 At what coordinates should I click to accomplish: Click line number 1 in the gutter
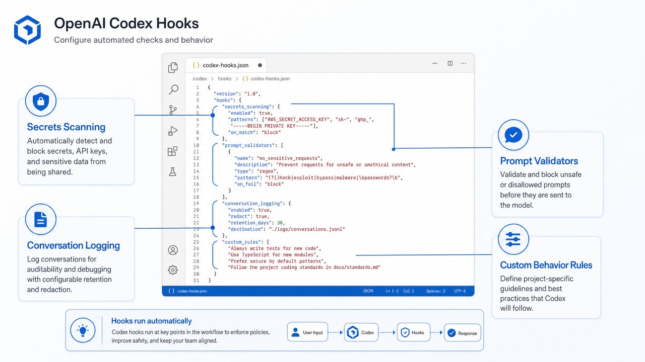[x=198, y=87]
